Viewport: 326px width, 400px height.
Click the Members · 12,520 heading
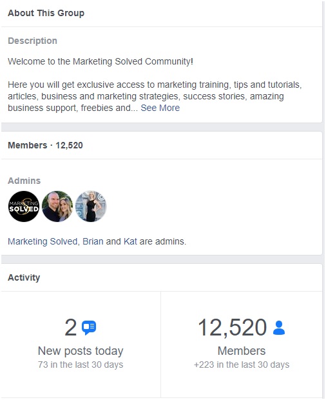point(45,145)
